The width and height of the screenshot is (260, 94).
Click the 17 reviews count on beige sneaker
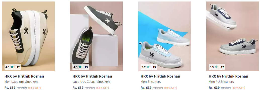tap(18, 67)
